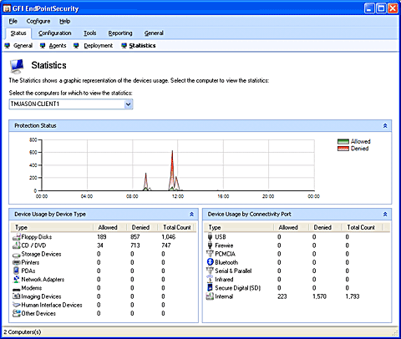Click the CD / DVD denied count '713'

[x=135, y=245]
